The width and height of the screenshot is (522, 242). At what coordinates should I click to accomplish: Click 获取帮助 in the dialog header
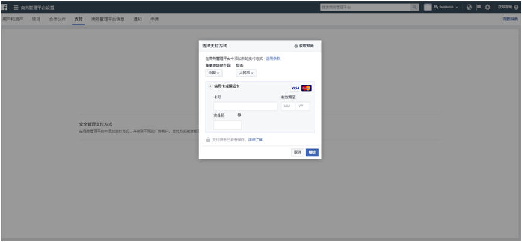(304, 46)
